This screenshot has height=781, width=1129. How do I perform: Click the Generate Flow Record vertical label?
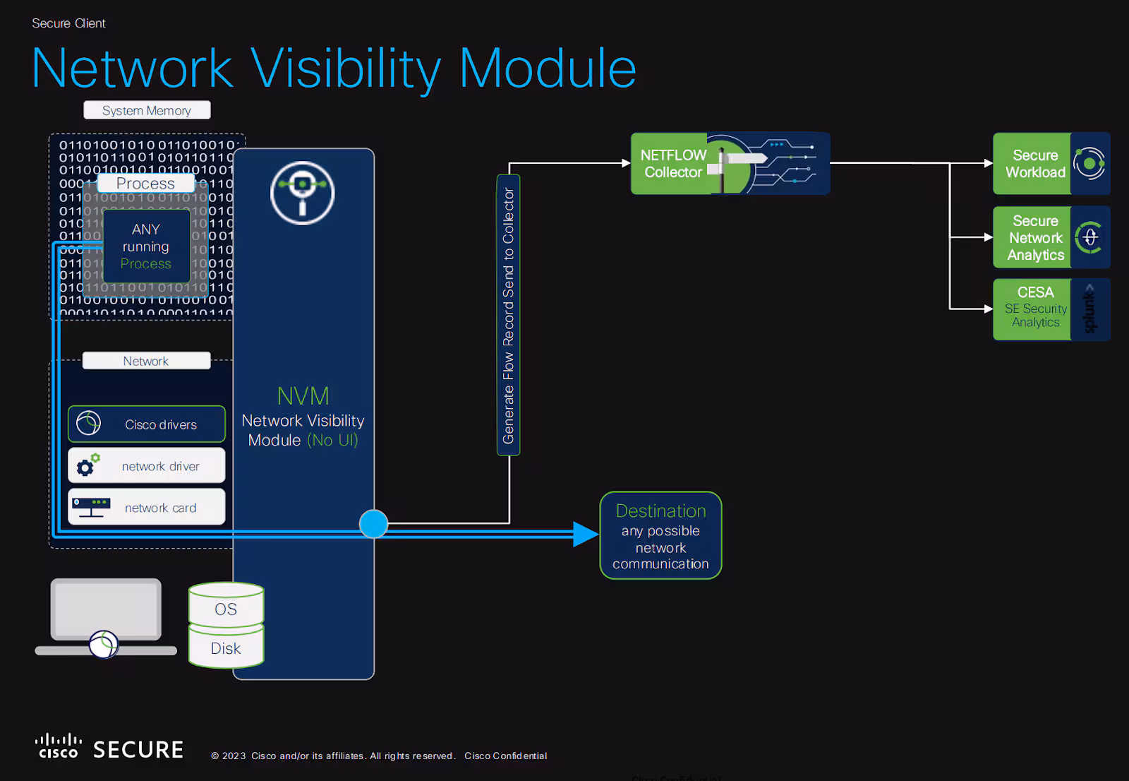[x=508, y=315]
